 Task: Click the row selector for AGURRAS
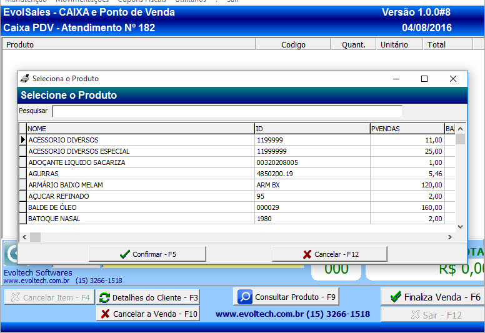[x=22, y=174]
